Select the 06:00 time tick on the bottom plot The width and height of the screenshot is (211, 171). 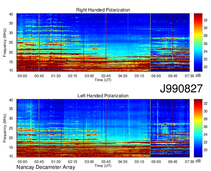(156, 162)
